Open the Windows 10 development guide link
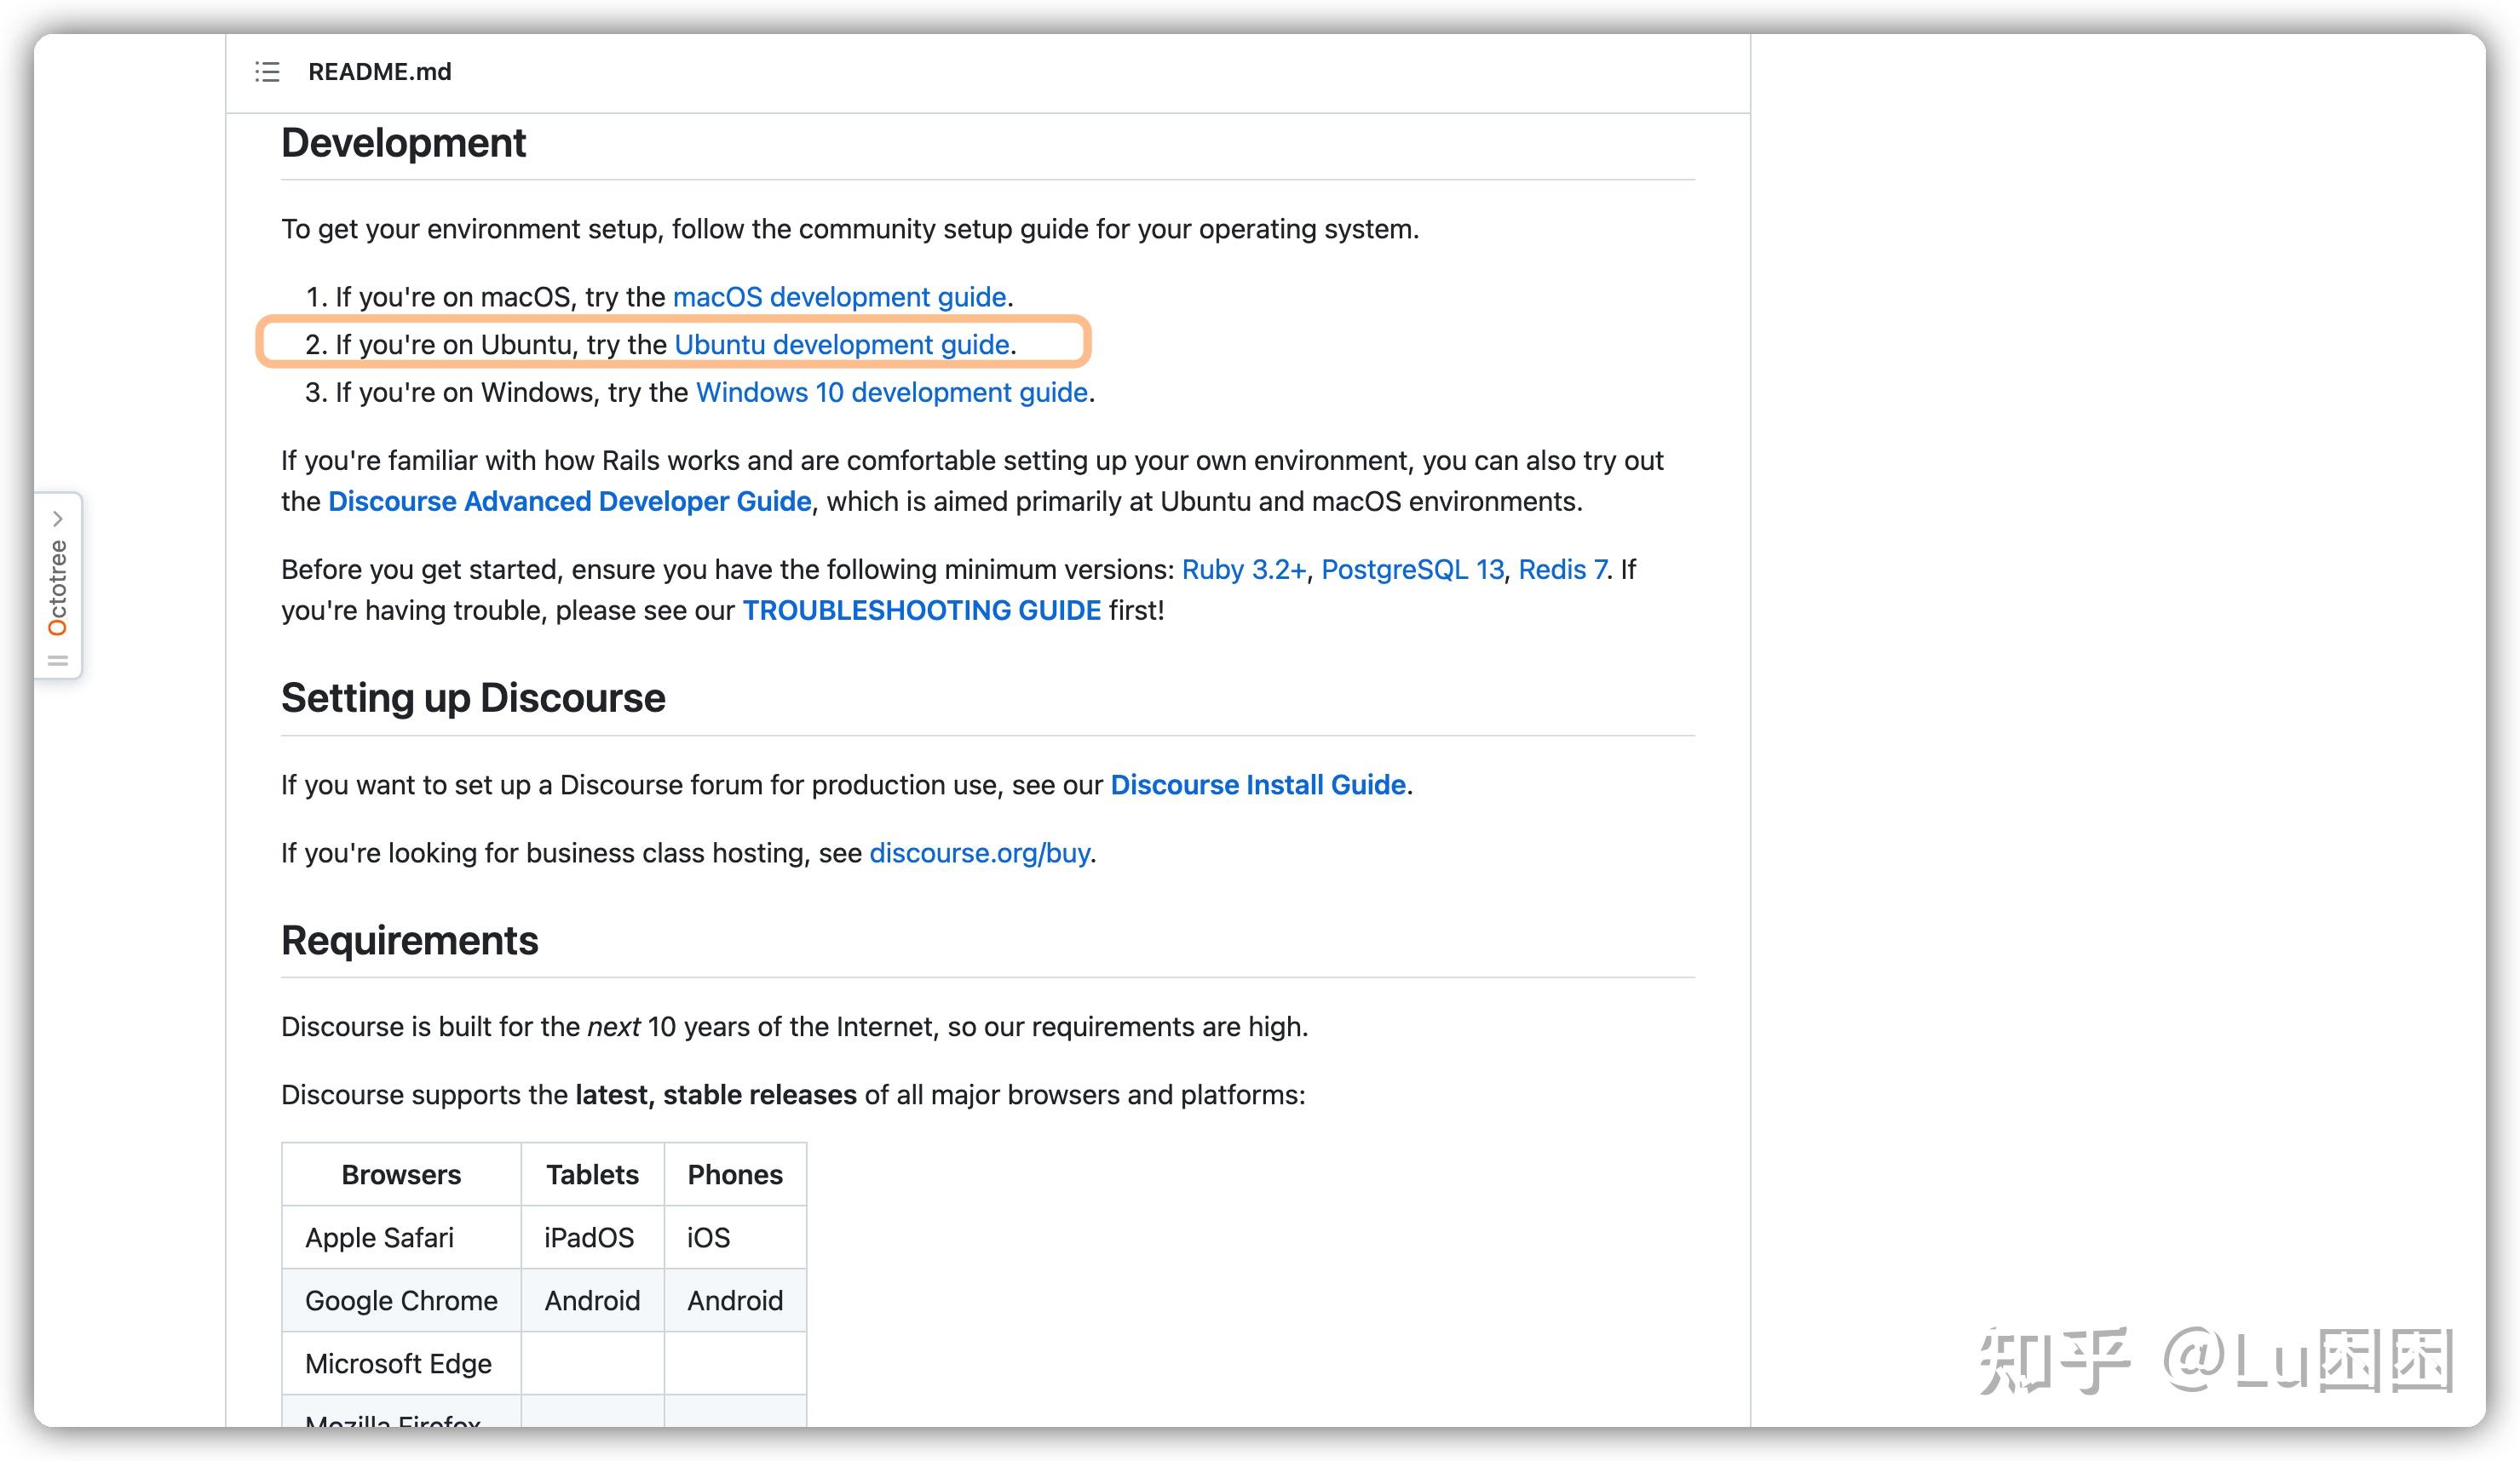 click(891, 392)
